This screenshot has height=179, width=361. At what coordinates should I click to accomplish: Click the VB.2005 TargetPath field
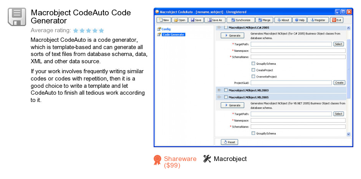[x=291, y=114]
